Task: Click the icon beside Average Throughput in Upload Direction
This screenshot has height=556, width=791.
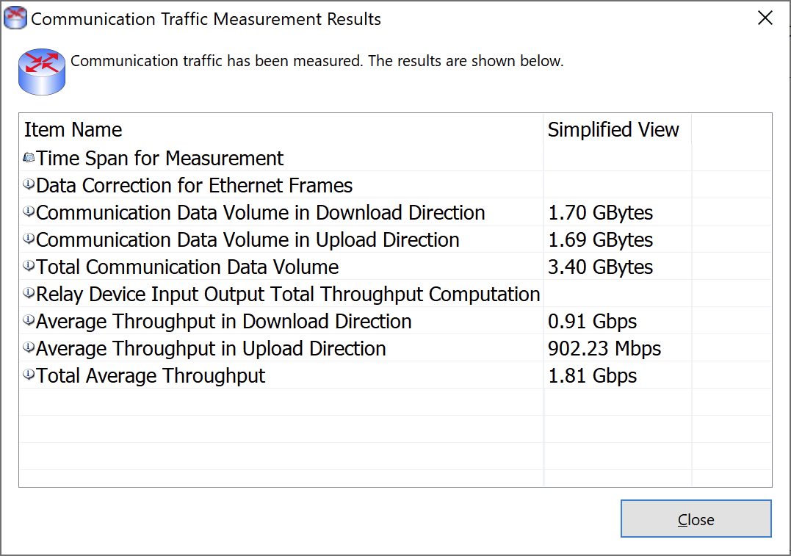Action: click(x=29, y=348)
